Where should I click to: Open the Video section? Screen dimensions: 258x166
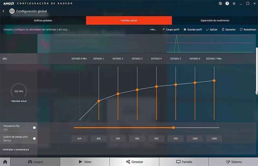[85, 162]
